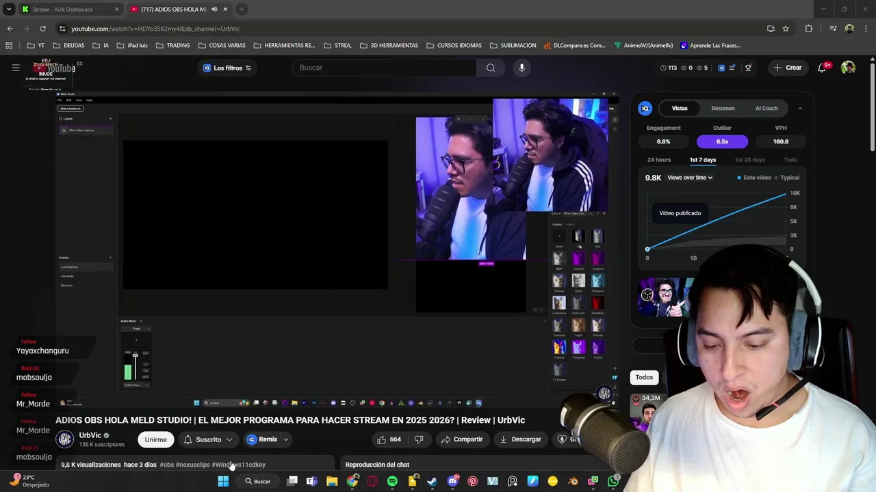876x492 pixels.
Task: Open the Chrome apps grid in bookmarks bar
Action: point(9,46)
